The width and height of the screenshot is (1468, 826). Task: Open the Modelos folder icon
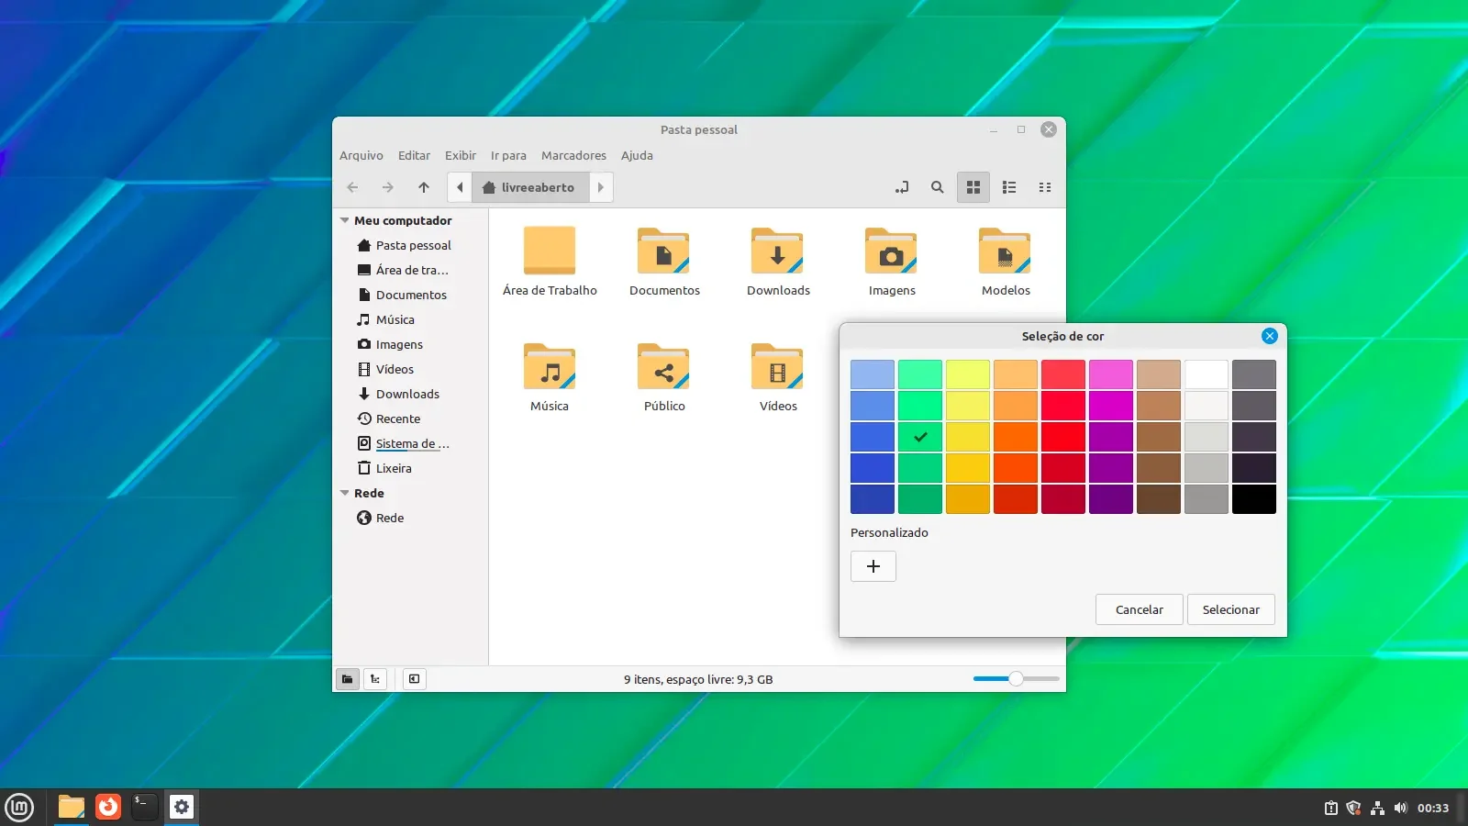click(x=1006, y=251)
